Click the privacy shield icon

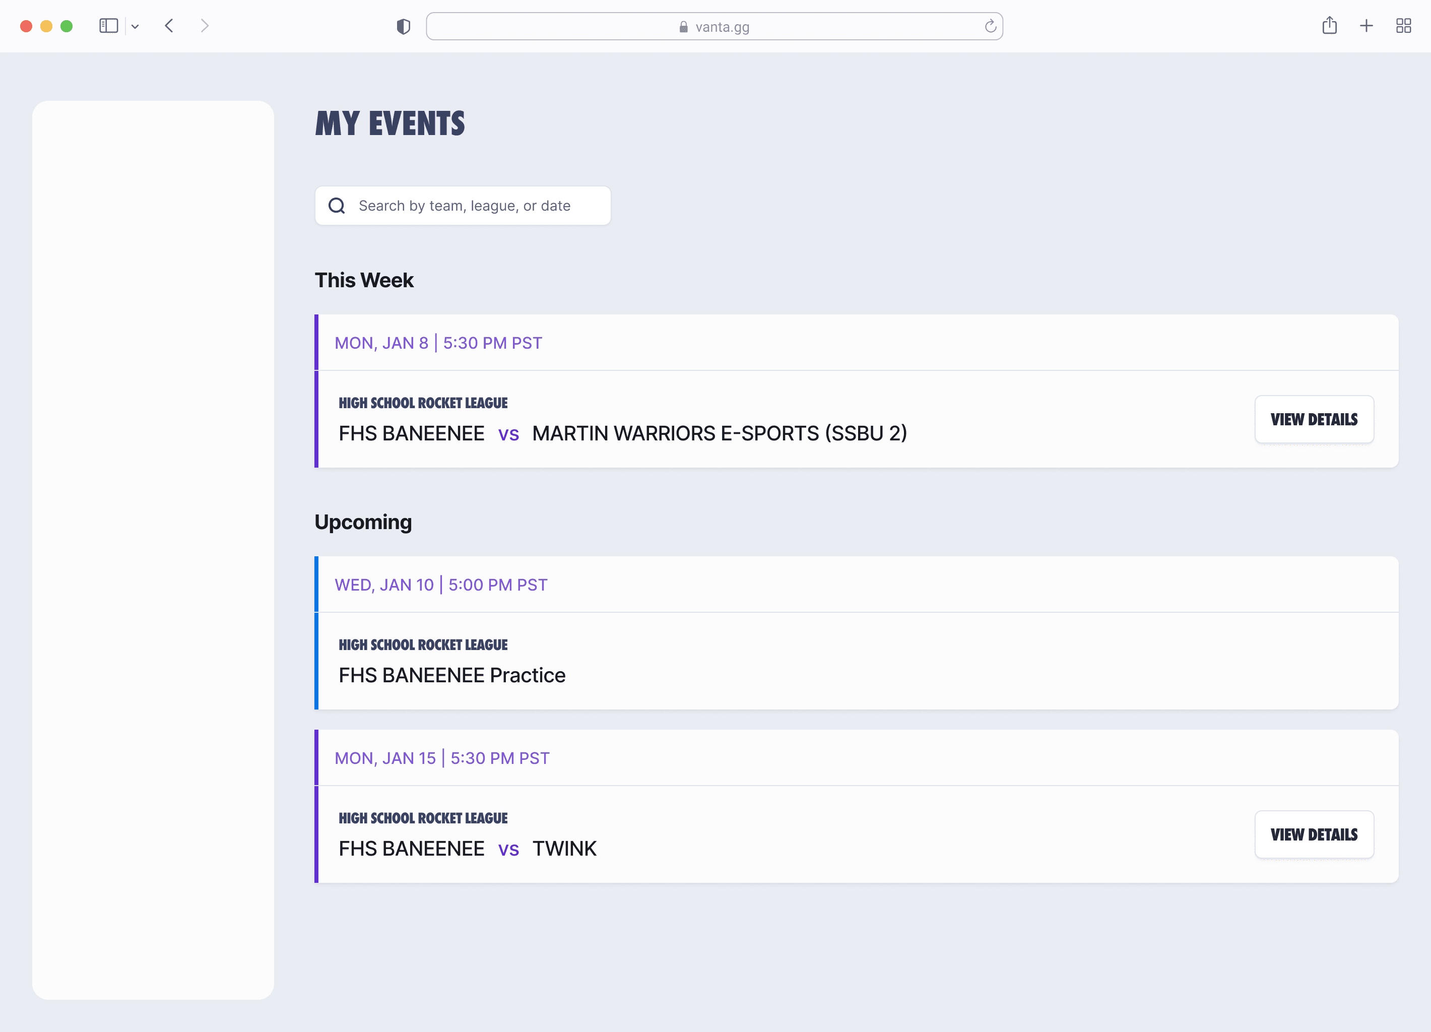(x=403, y=27)
